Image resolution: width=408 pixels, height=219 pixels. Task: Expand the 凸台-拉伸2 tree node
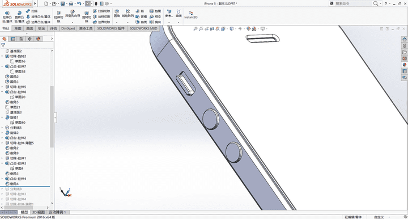coord(2,138)
